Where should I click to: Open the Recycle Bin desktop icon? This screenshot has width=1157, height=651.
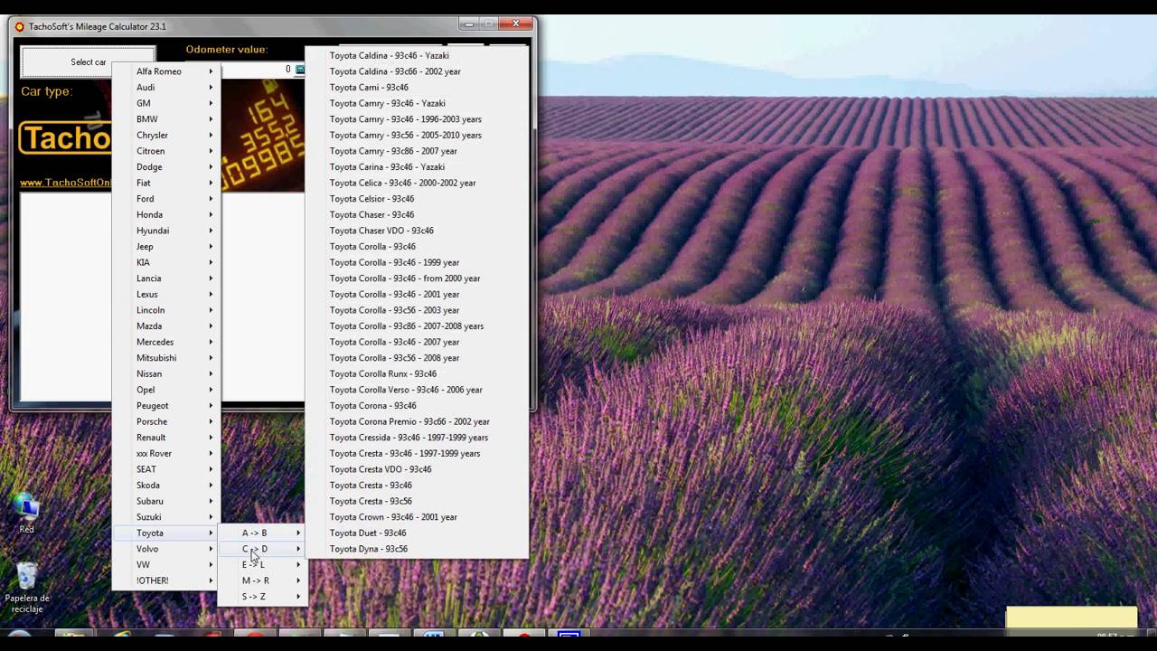27,588
